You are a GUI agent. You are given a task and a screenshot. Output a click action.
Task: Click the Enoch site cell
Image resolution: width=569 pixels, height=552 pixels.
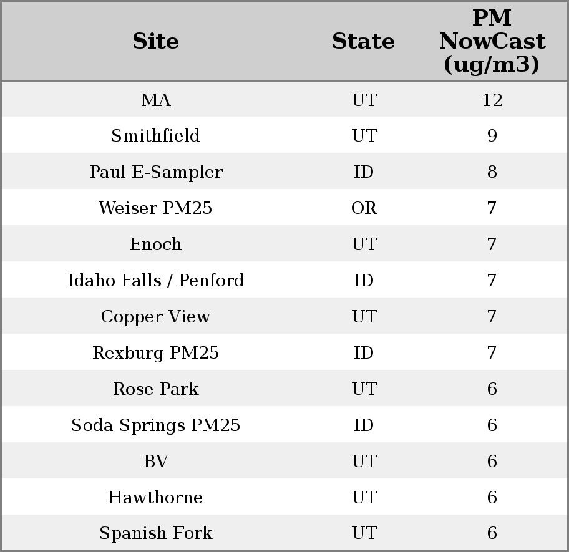155,245
